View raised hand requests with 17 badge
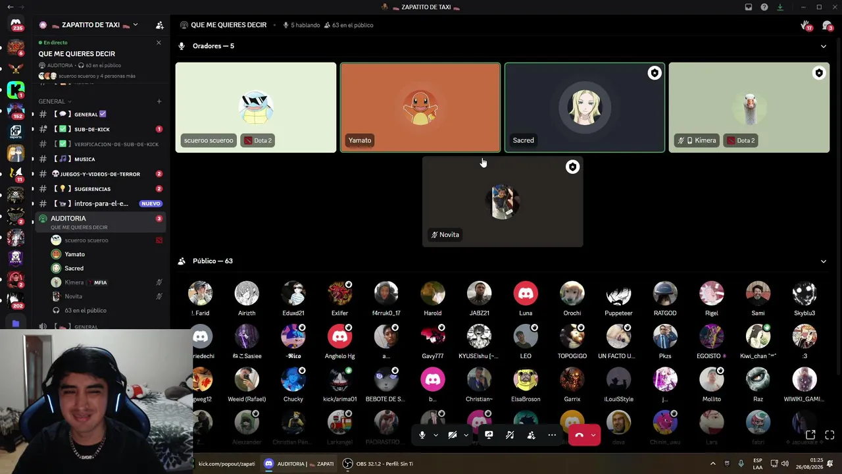The width and height of the screenshot is (842, 474). pos(806,26)
